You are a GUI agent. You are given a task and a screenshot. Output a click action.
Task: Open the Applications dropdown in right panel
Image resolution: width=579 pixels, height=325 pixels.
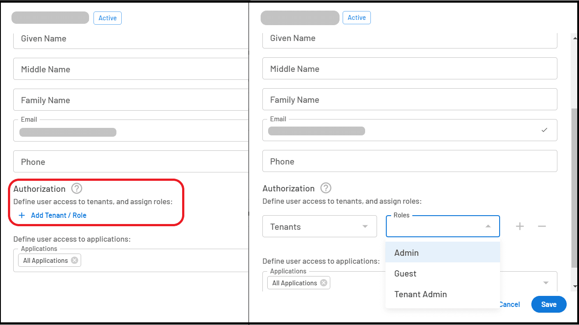point(545,283)
